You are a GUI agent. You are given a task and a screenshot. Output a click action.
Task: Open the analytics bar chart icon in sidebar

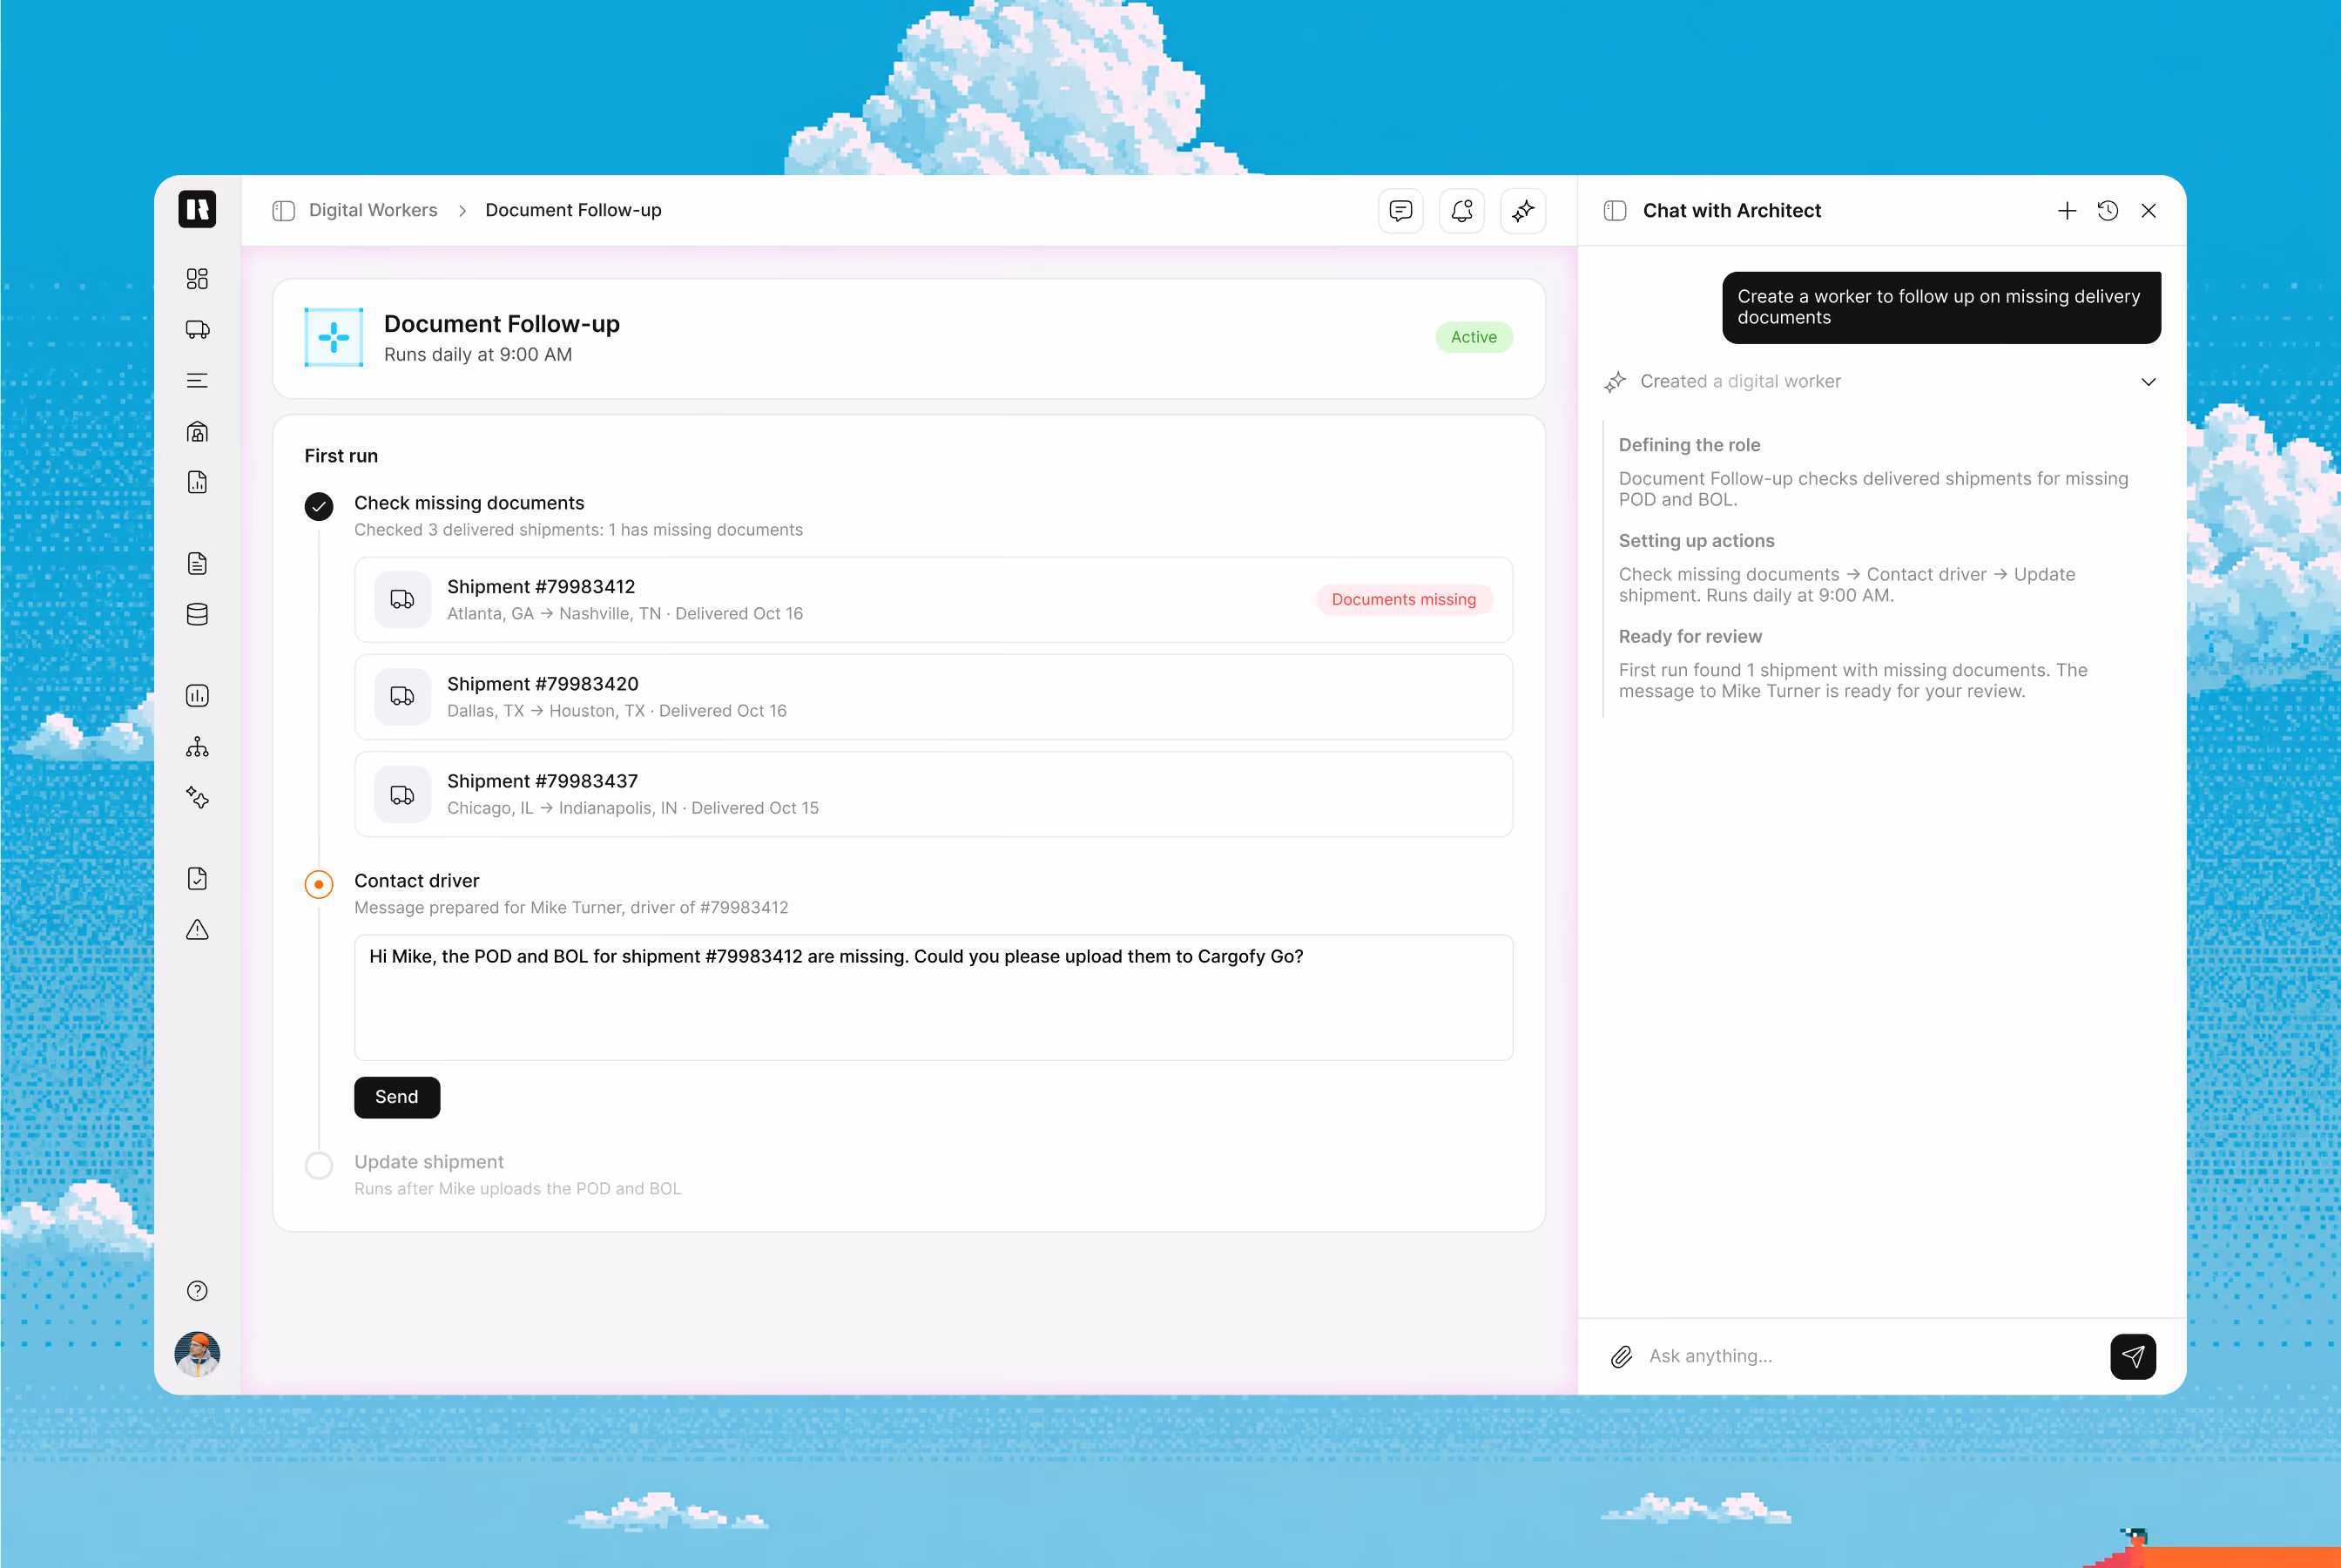197,696
